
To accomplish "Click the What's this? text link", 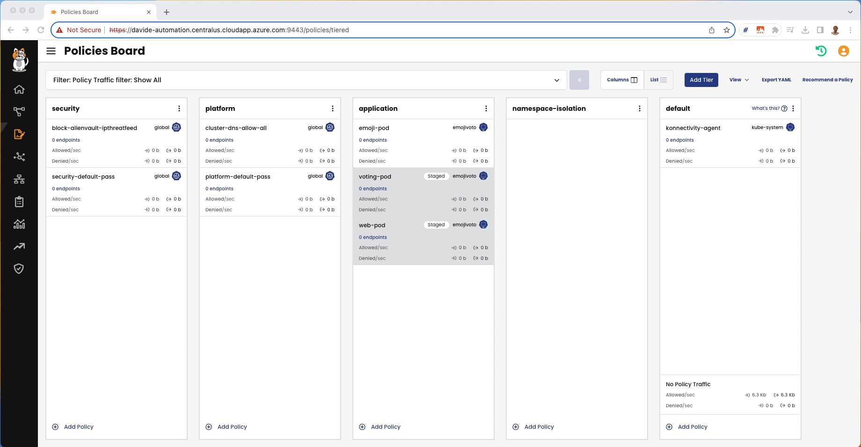I will [x=766, y=108].
